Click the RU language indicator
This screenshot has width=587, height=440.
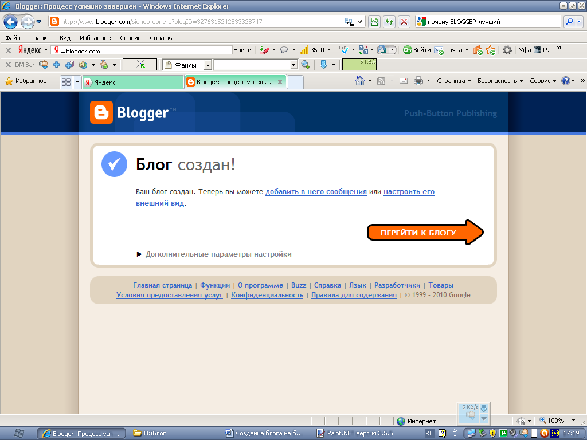(x=429, y=433)
